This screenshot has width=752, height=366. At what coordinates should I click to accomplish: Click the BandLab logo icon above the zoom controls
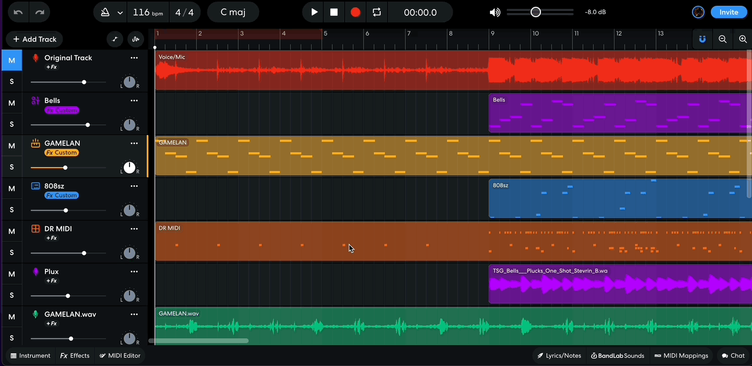[x=702, y=39]
